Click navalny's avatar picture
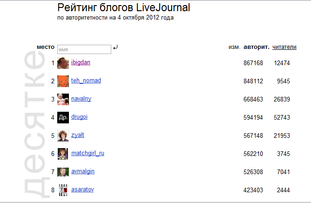The height and width of the screenshot is (203, 311). tap(63, 99)
